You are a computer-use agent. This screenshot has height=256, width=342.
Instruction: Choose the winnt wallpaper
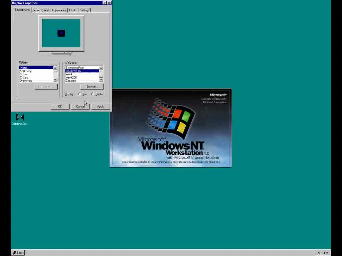[82, 74]
